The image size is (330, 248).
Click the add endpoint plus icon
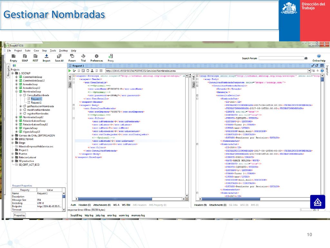click(317, 71)
